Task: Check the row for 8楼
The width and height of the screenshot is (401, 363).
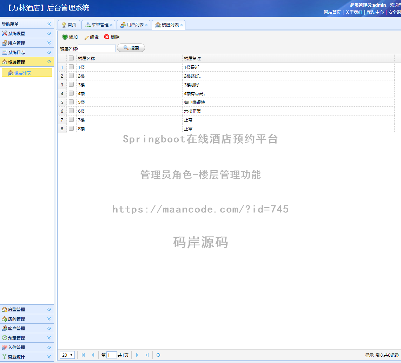Action: (71, 128)
